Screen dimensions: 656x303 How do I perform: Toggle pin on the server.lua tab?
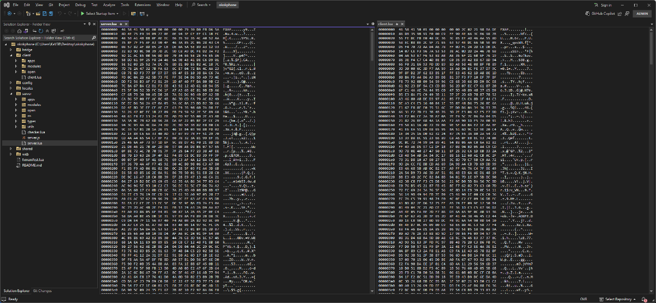(x=121, y=25)
